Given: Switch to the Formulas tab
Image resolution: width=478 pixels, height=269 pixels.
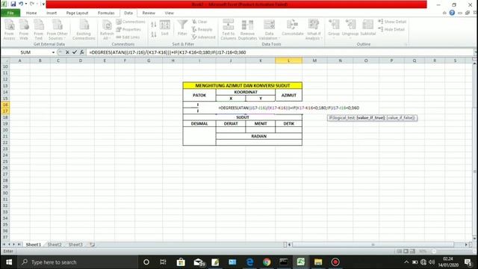Looking at the screenshot, I should [x=106, y=13].
